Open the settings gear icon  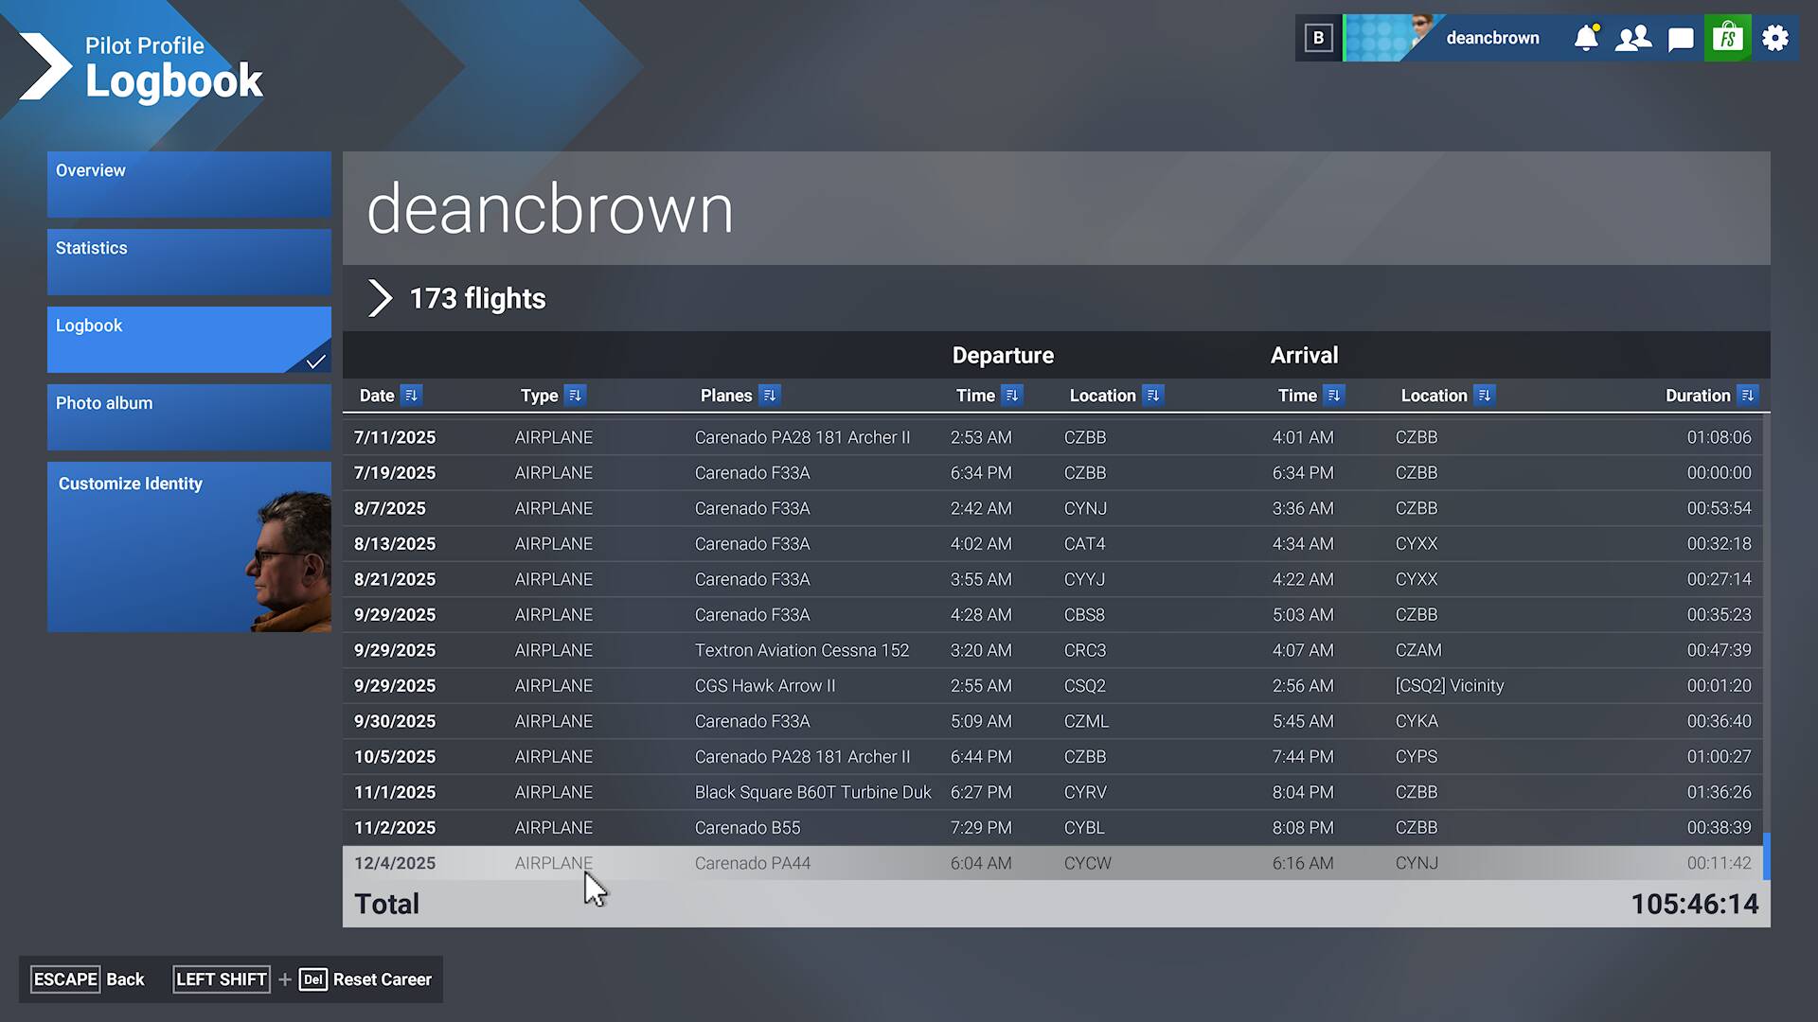coord(1775,38)
